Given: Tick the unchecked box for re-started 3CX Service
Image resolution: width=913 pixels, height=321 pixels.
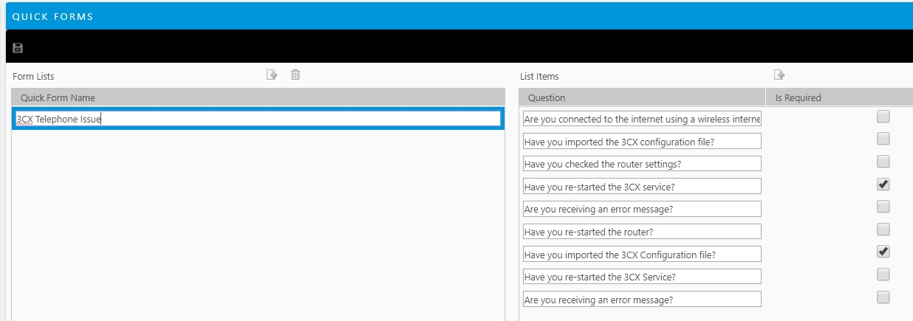Looking at the screenshot, I should (883, 275).
